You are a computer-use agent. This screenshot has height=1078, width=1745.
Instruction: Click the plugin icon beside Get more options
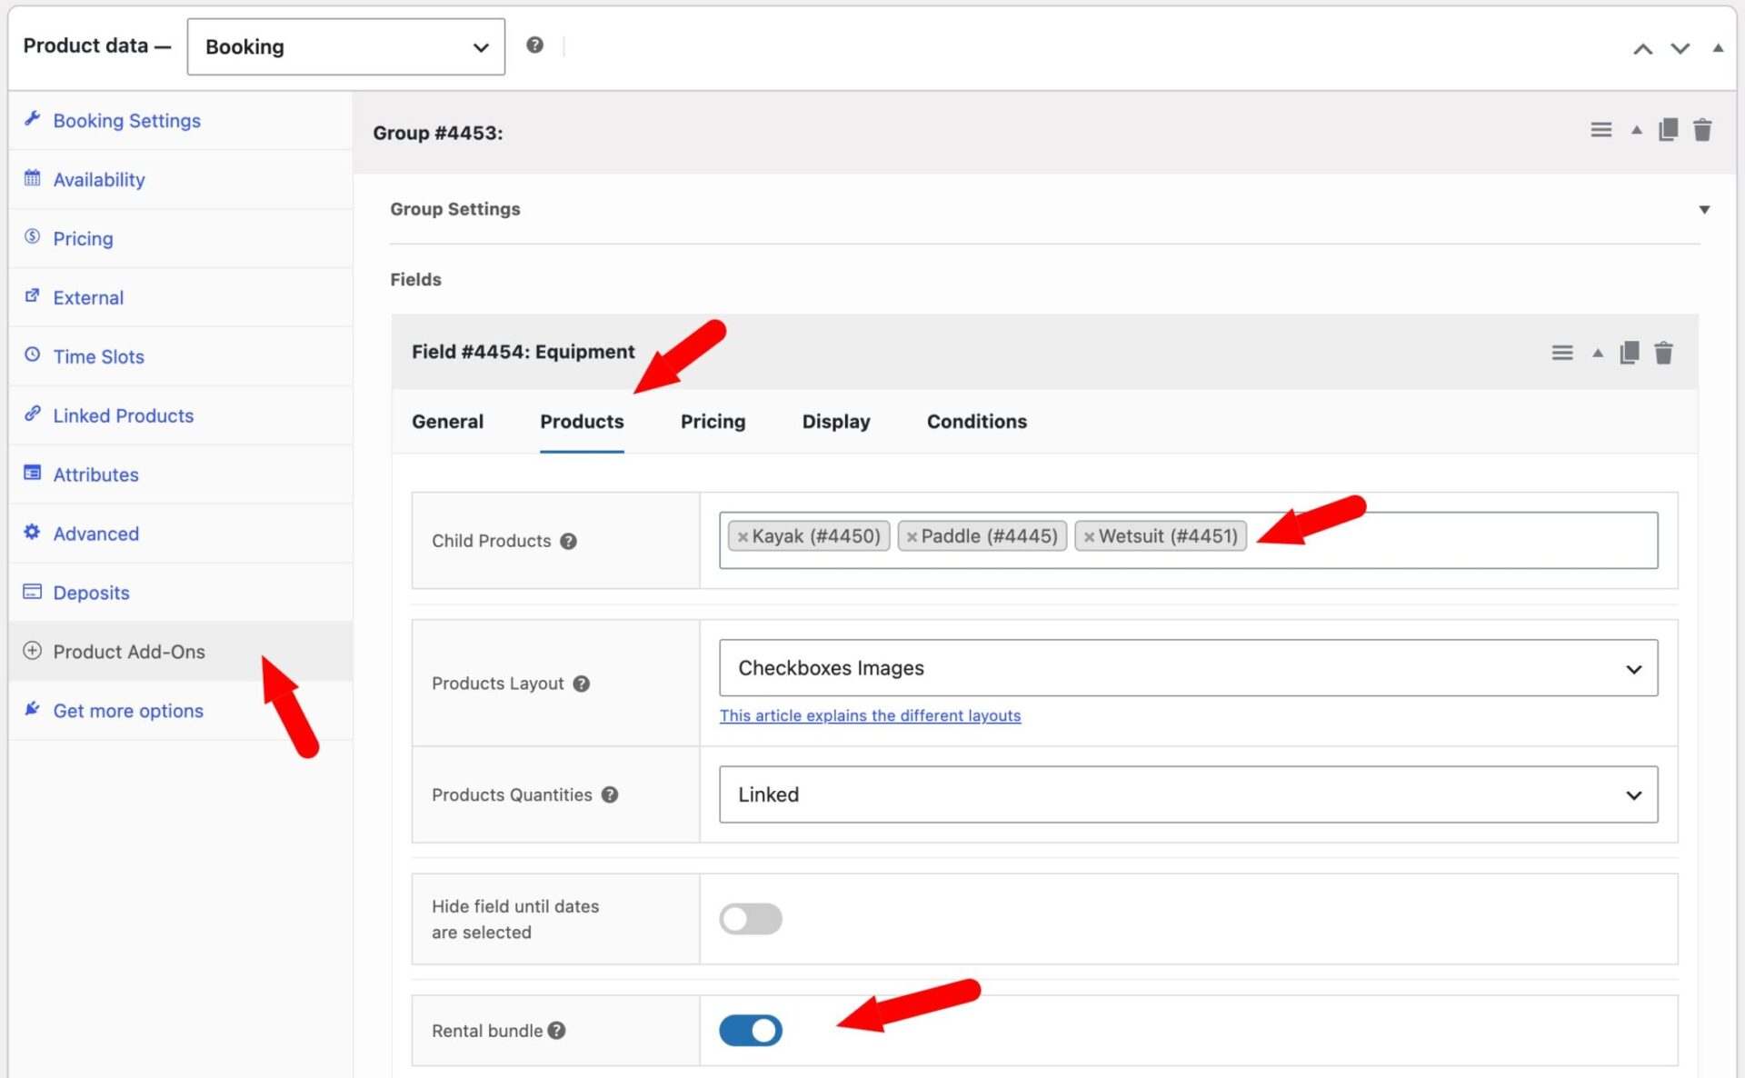pos(32,709)
